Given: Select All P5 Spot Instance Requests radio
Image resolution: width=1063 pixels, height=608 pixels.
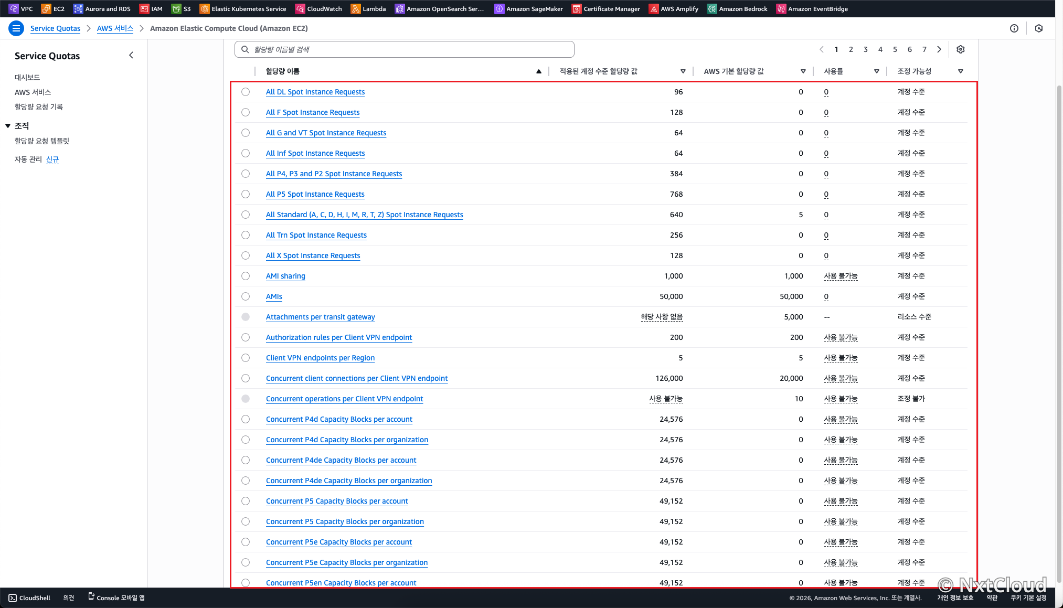Looking at the screenshot, I should [246, 194].
